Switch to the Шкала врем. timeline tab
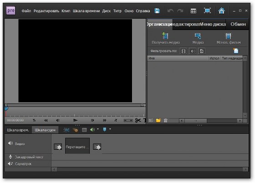This screenshot has height=183, width=255. [x=18, y=130]
